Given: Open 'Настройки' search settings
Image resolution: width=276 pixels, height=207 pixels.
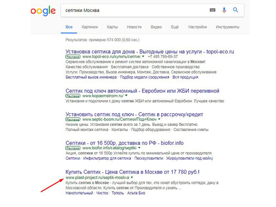Looking at the screenshot, I should [198, 27].
